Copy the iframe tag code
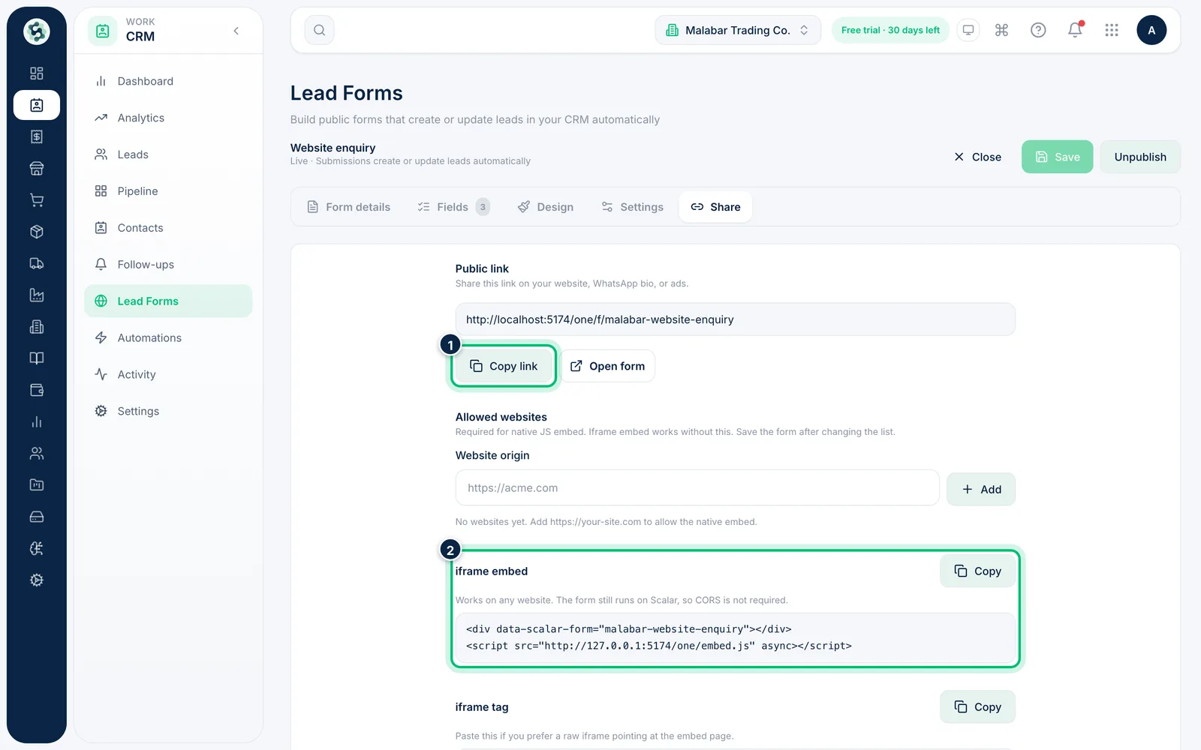This screenshot has height=750, width=1201. tap(977, 707)
